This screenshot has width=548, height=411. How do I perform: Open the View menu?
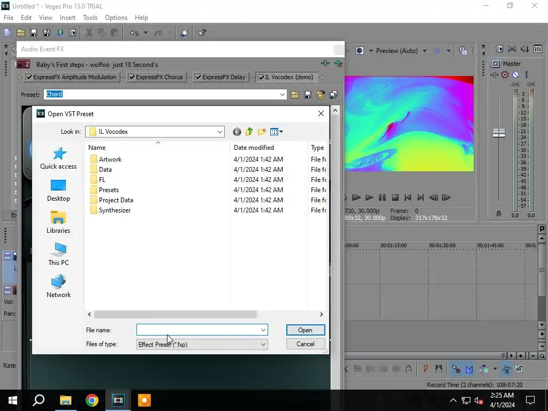[45, 18]
